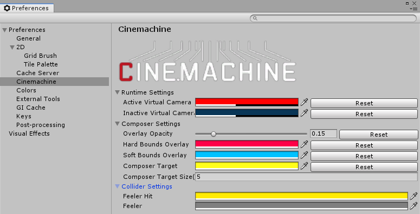Screen dimensions: 420x214
Task: Collapse the Runtime Settings foldout
Action: point(117,92)
